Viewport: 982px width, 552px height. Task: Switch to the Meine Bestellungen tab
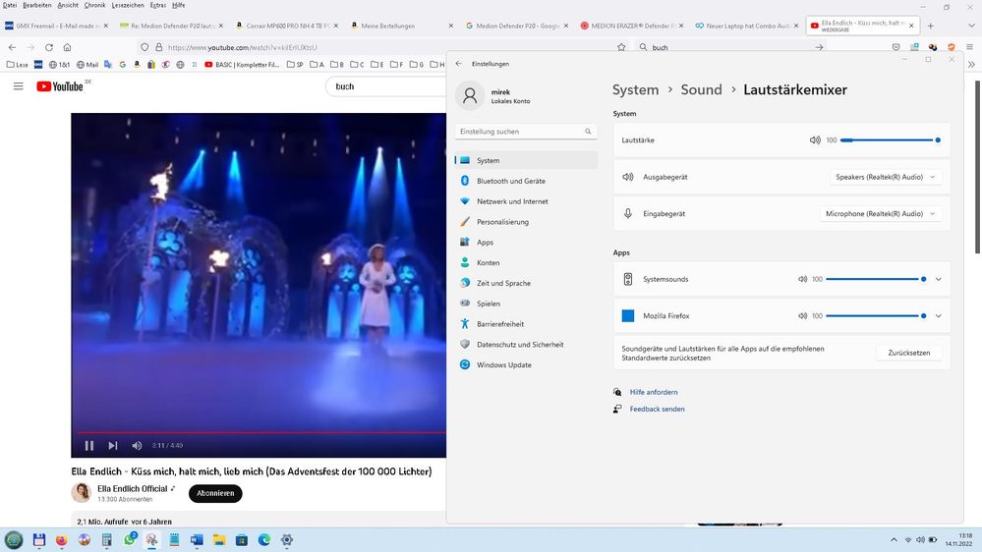click(388, 26)
